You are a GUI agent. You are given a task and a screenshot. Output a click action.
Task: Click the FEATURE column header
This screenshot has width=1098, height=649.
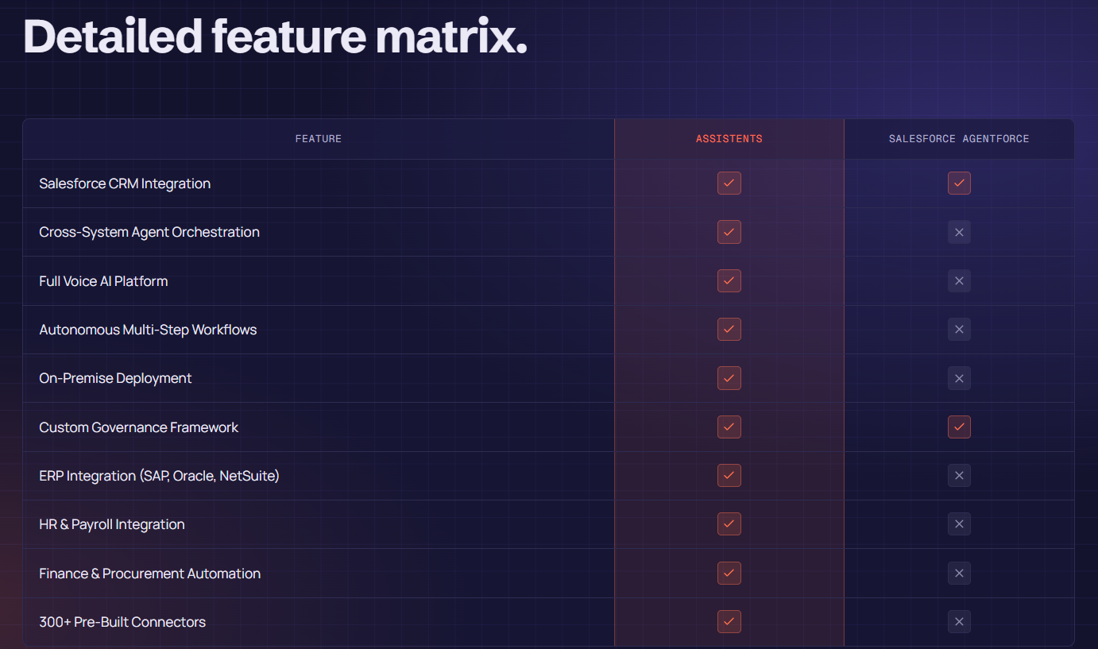(x=319, y=139)
